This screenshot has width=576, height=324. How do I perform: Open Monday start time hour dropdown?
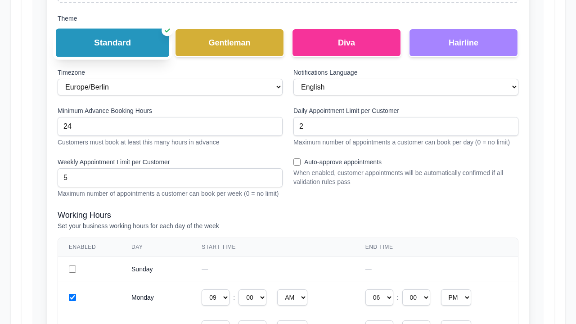(x=216, y=297)
